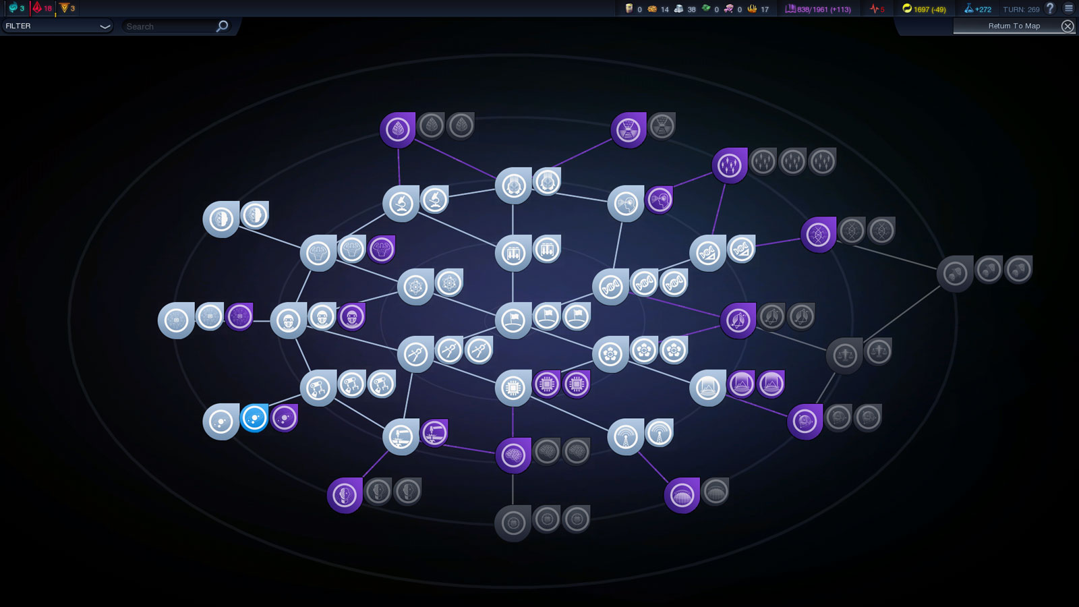Select the large white factory machine node
The width and height of the screenshot is (1079, 607).
(401, 437)
